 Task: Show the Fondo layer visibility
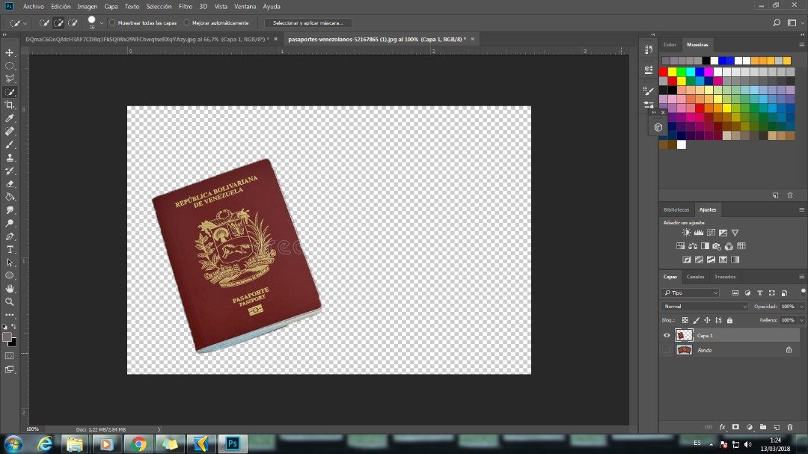point(667,350)
